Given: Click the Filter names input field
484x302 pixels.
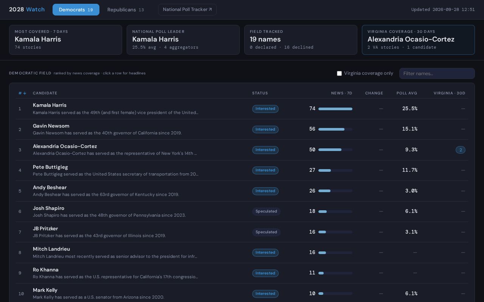Looking at the screenshot, I should tap(437, 73).
